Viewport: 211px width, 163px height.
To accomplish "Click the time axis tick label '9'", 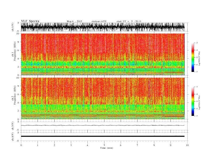I will (x=171, y=145).
